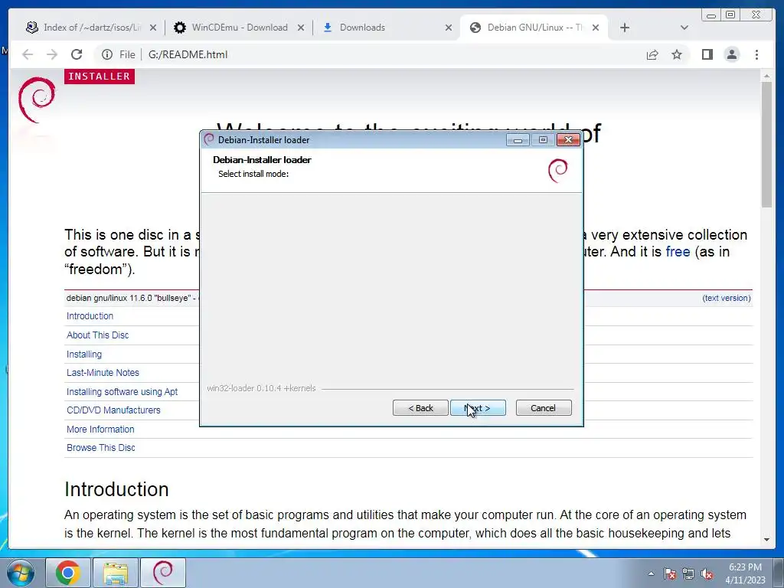Bookmark this page with the star icon
784x588 pixels.
[x=677, y=54]
